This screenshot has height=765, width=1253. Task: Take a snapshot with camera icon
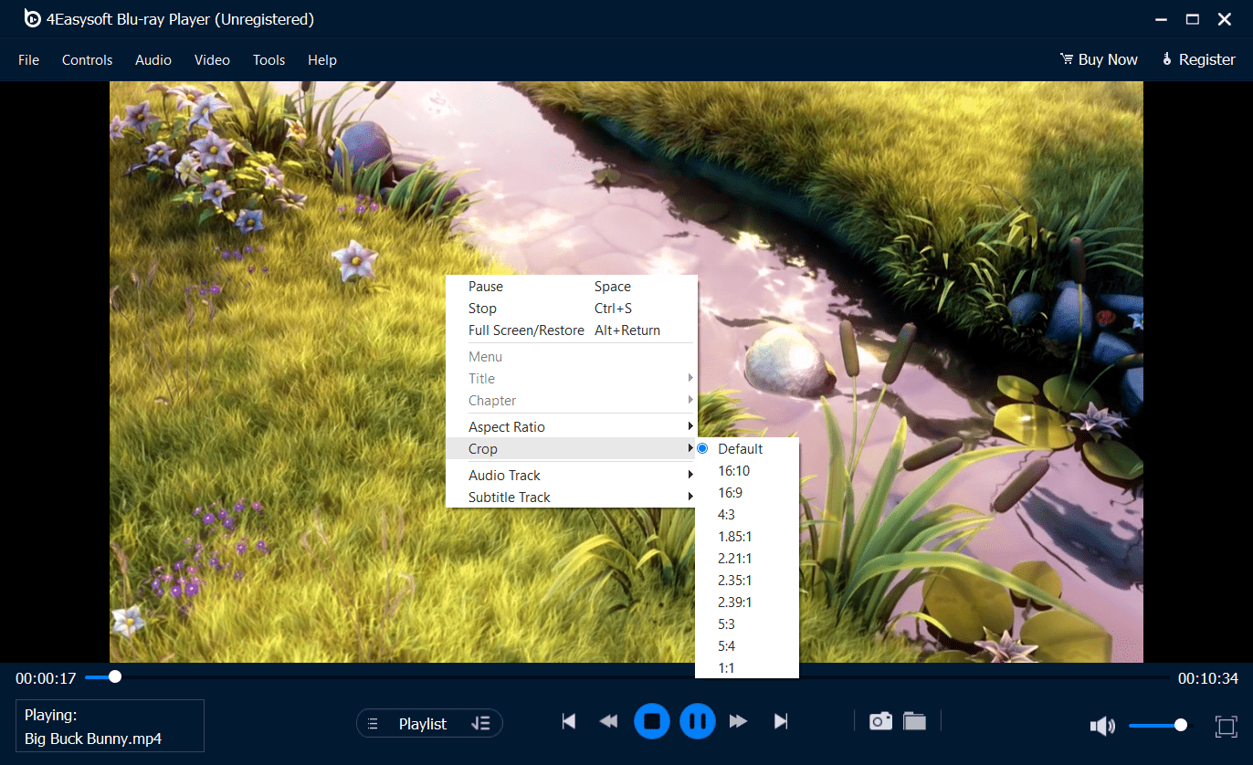click(880, 722)
